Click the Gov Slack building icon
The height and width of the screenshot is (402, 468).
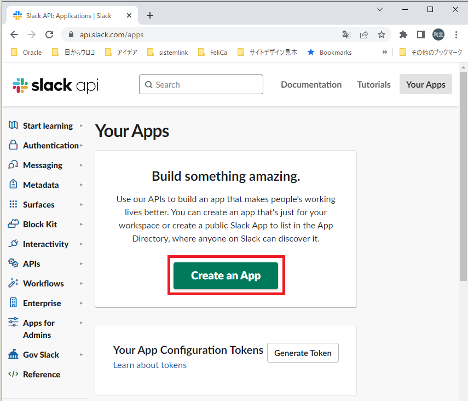(x=13, y=354)
